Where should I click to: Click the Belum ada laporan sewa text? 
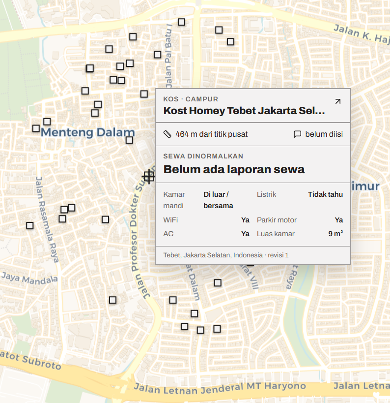tap(234, 169)
